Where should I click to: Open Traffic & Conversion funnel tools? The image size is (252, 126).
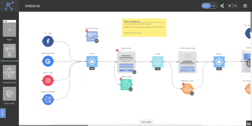click(x=10, y=51)
